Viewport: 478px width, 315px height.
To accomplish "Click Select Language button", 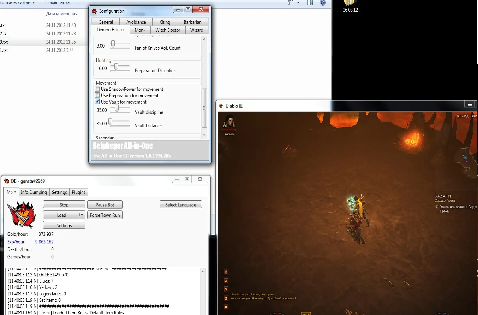I will pos(181,205).
